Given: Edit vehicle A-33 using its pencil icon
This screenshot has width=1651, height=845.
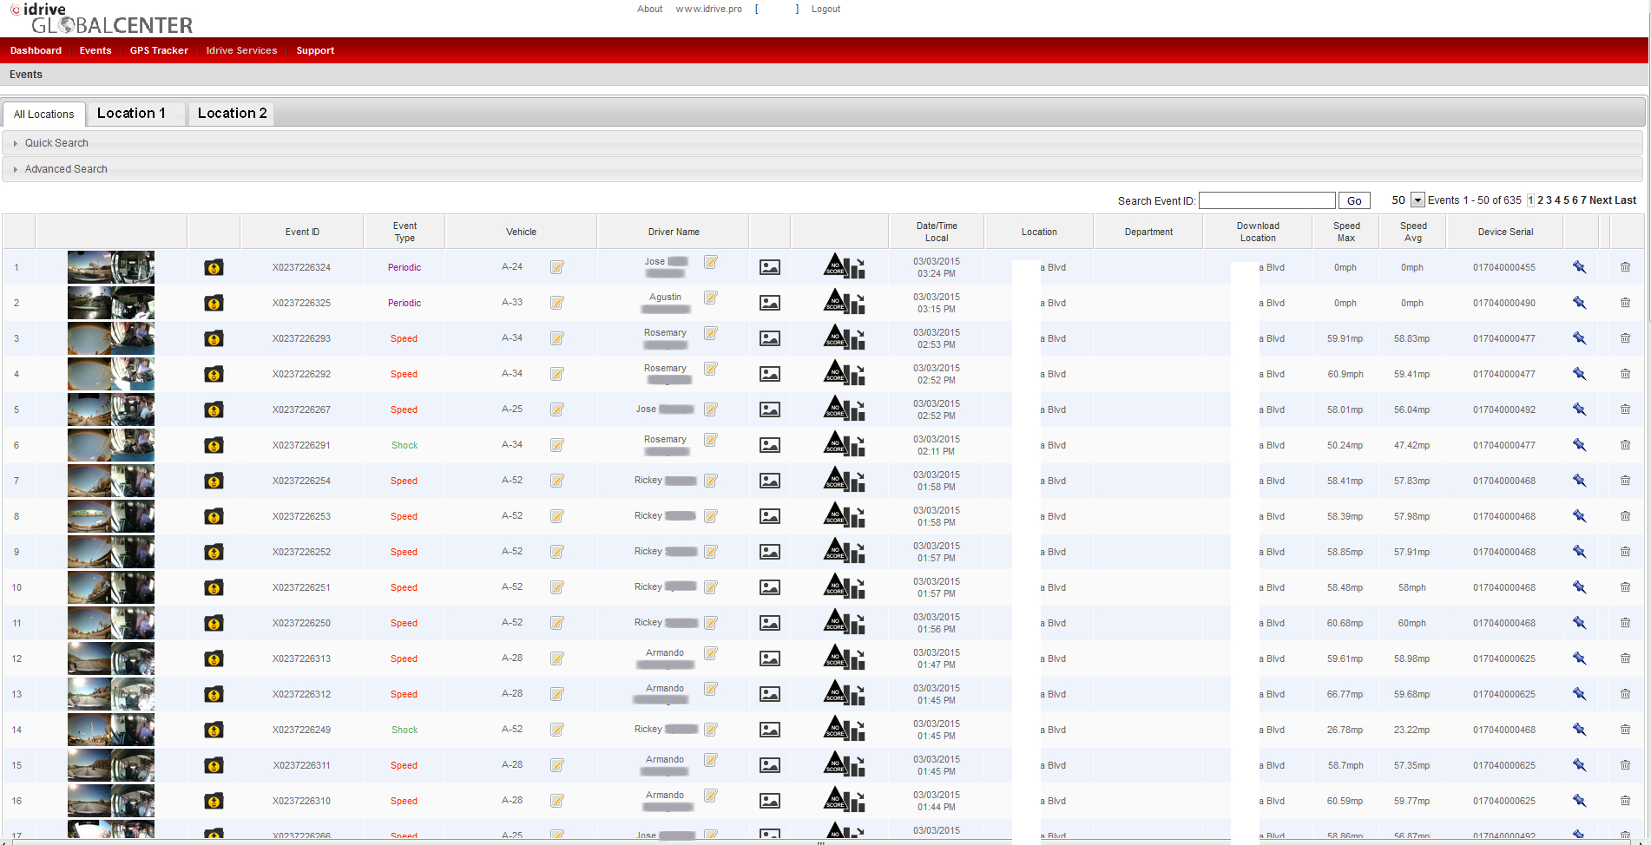Looking at the screenshot, I should coord(557,303).
